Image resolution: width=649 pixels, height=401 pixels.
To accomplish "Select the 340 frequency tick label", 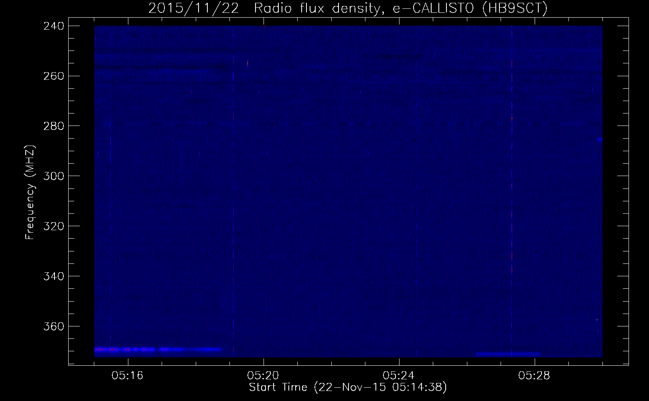I will click(54, 276).
